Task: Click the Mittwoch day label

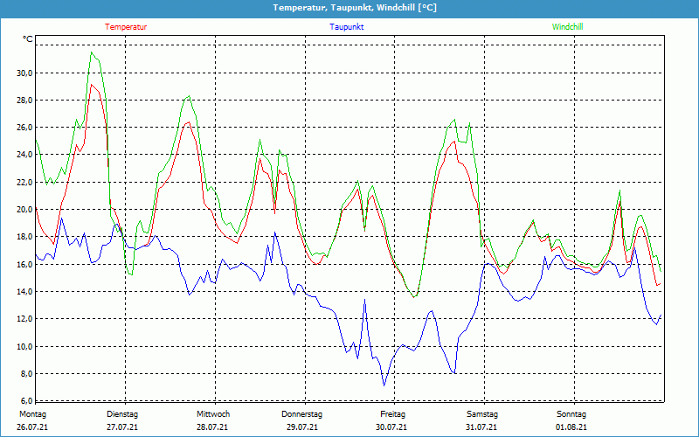Action: 213,414
